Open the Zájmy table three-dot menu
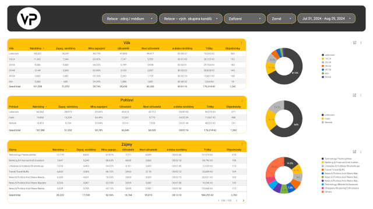This screenshot has height=209, width=373. (242, 144)
